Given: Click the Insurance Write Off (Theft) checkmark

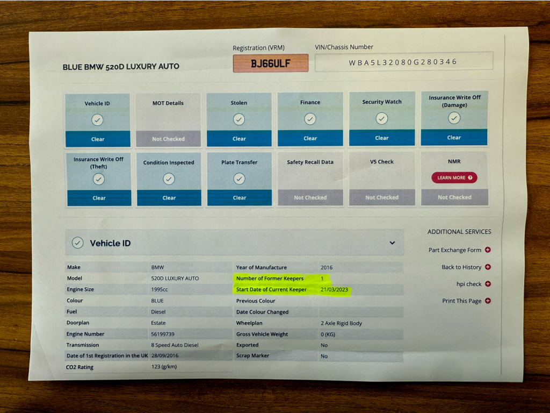Looking at the screenshot, I should click(98, 179).
